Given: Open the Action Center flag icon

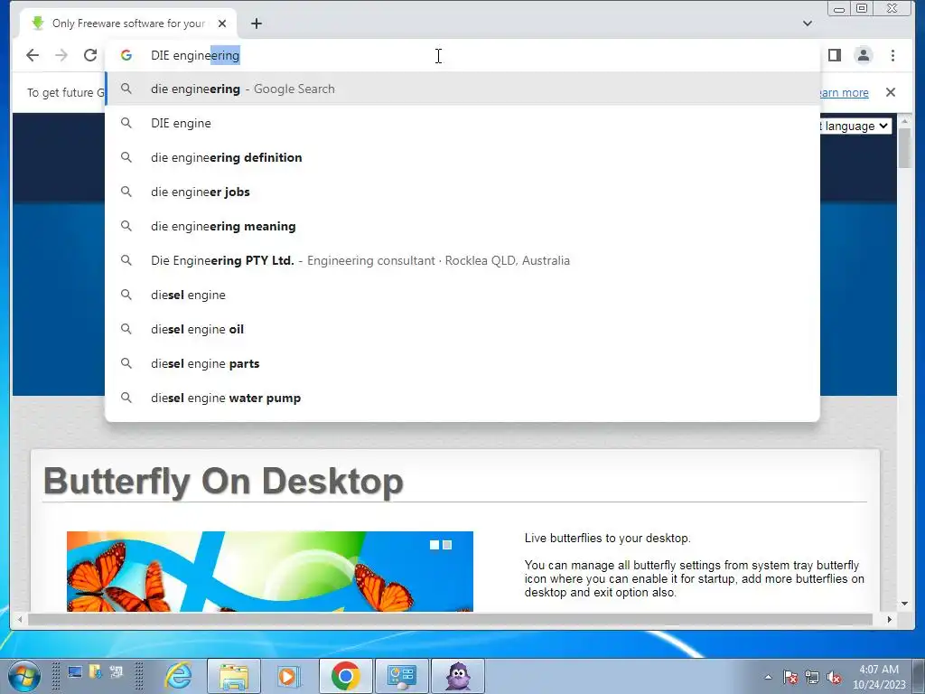Looking at the screenshot, I should click(x=790, y=677).
